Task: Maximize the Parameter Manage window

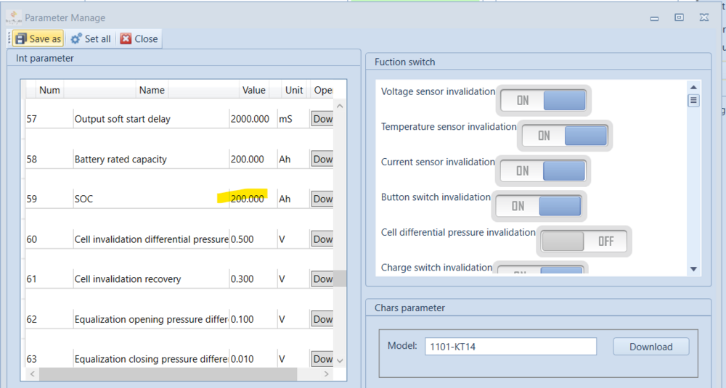Action: pos(679,17)
